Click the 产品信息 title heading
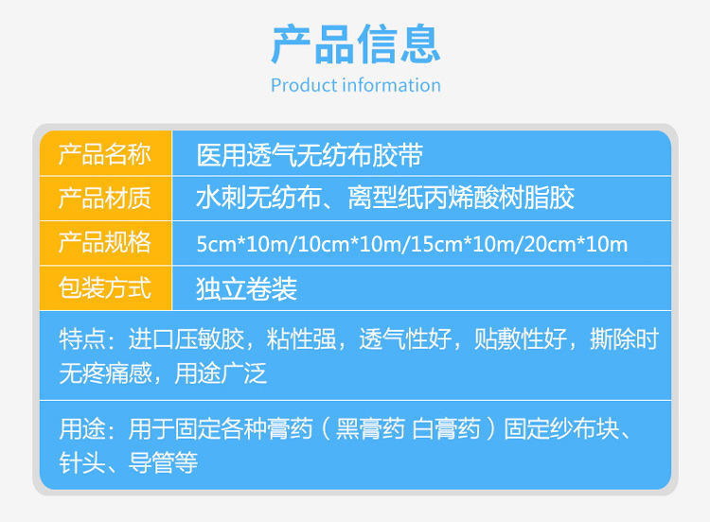The image size is (710, 522). [355, 43]
